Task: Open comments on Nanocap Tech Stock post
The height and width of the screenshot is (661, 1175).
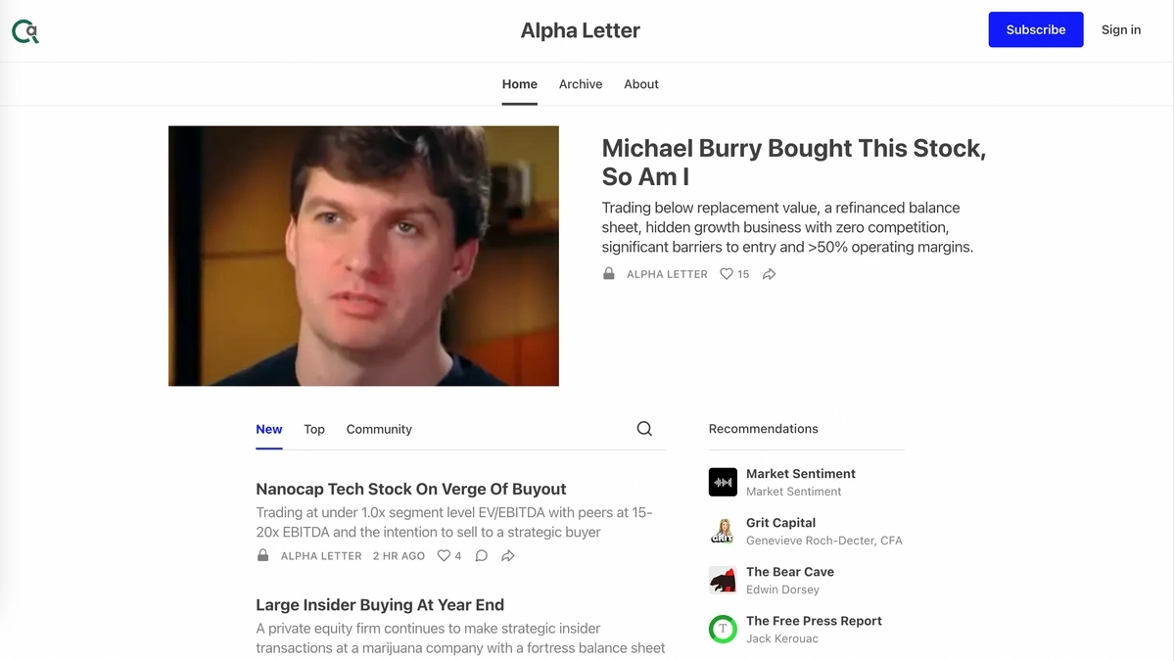Action: 482,555
